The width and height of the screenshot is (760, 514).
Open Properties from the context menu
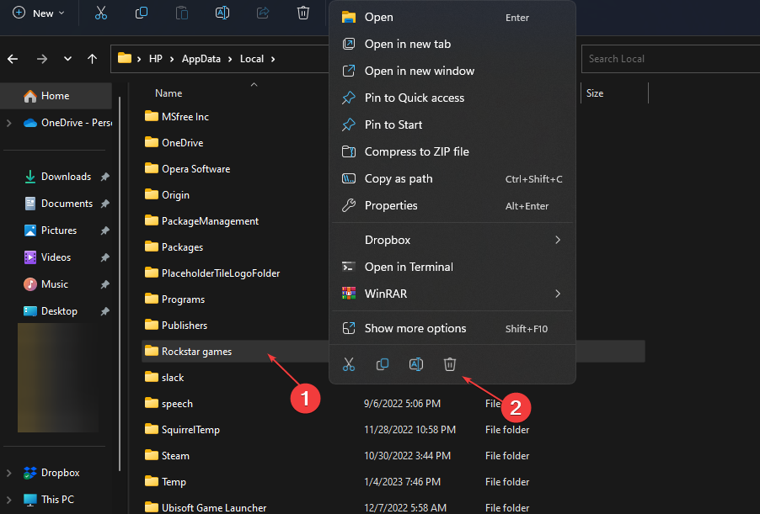tap(452, 206)
